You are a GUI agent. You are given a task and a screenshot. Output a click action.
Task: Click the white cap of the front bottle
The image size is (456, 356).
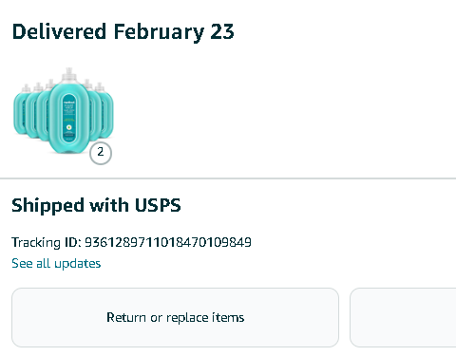(x=69, y=75)
